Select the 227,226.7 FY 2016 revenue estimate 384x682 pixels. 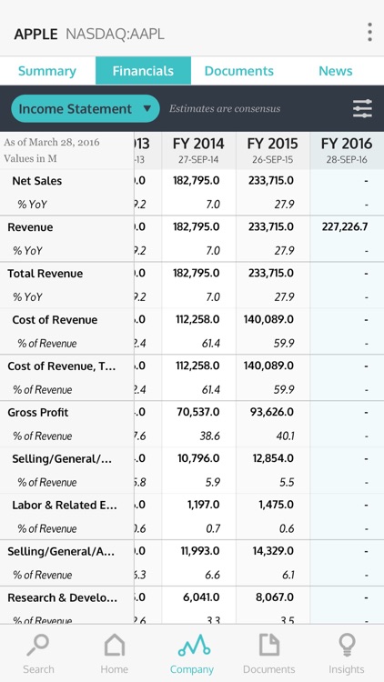pos(345,227)
